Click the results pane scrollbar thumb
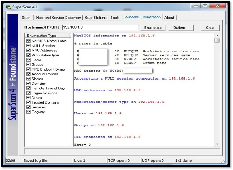Image resolution: width=233 pixels, height=170 pixels. 217,40
